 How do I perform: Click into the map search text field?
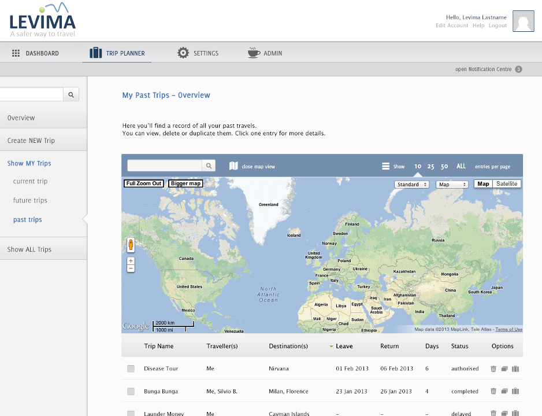pos(165,166)
